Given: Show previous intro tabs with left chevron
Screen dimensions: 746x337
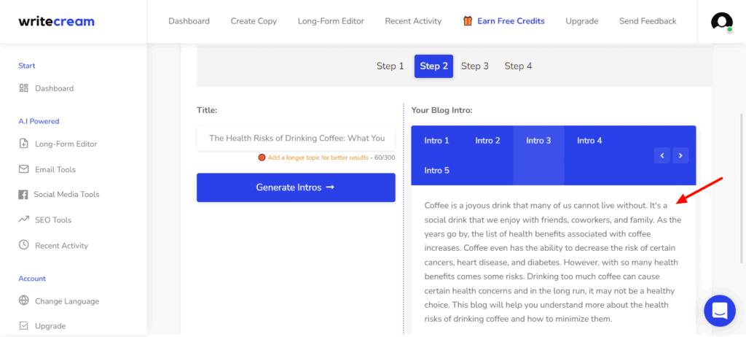Looking at the screenshot, I should point(661,155).
